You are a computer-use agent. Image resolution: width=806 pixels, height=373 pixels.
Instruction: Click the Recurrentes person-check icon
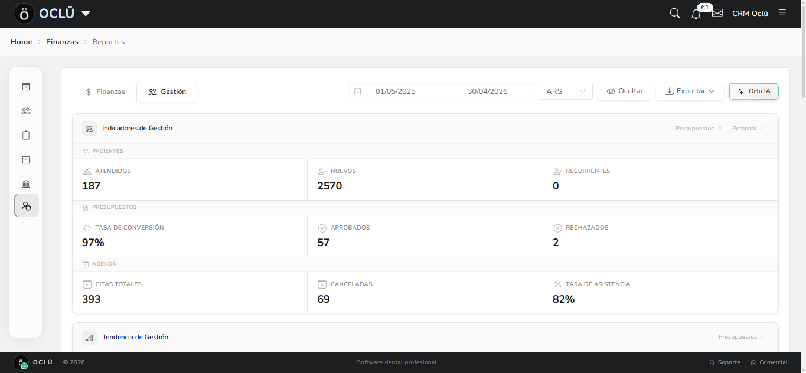(x=557, y=171)
